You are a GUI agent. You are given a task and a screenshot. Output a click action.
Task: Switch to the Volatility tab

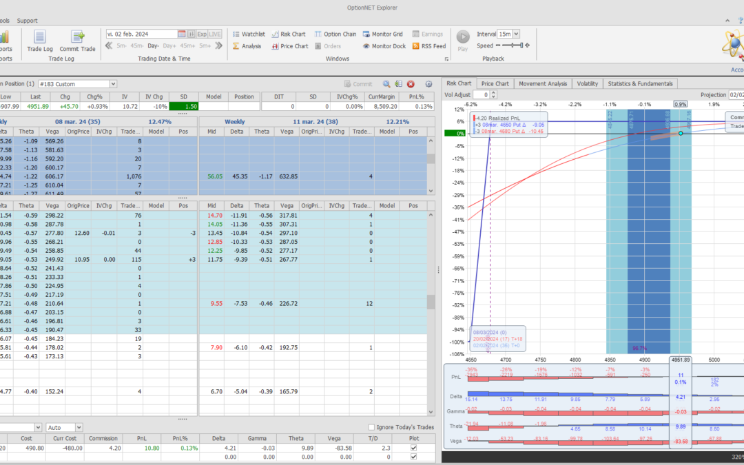point(588,83)
